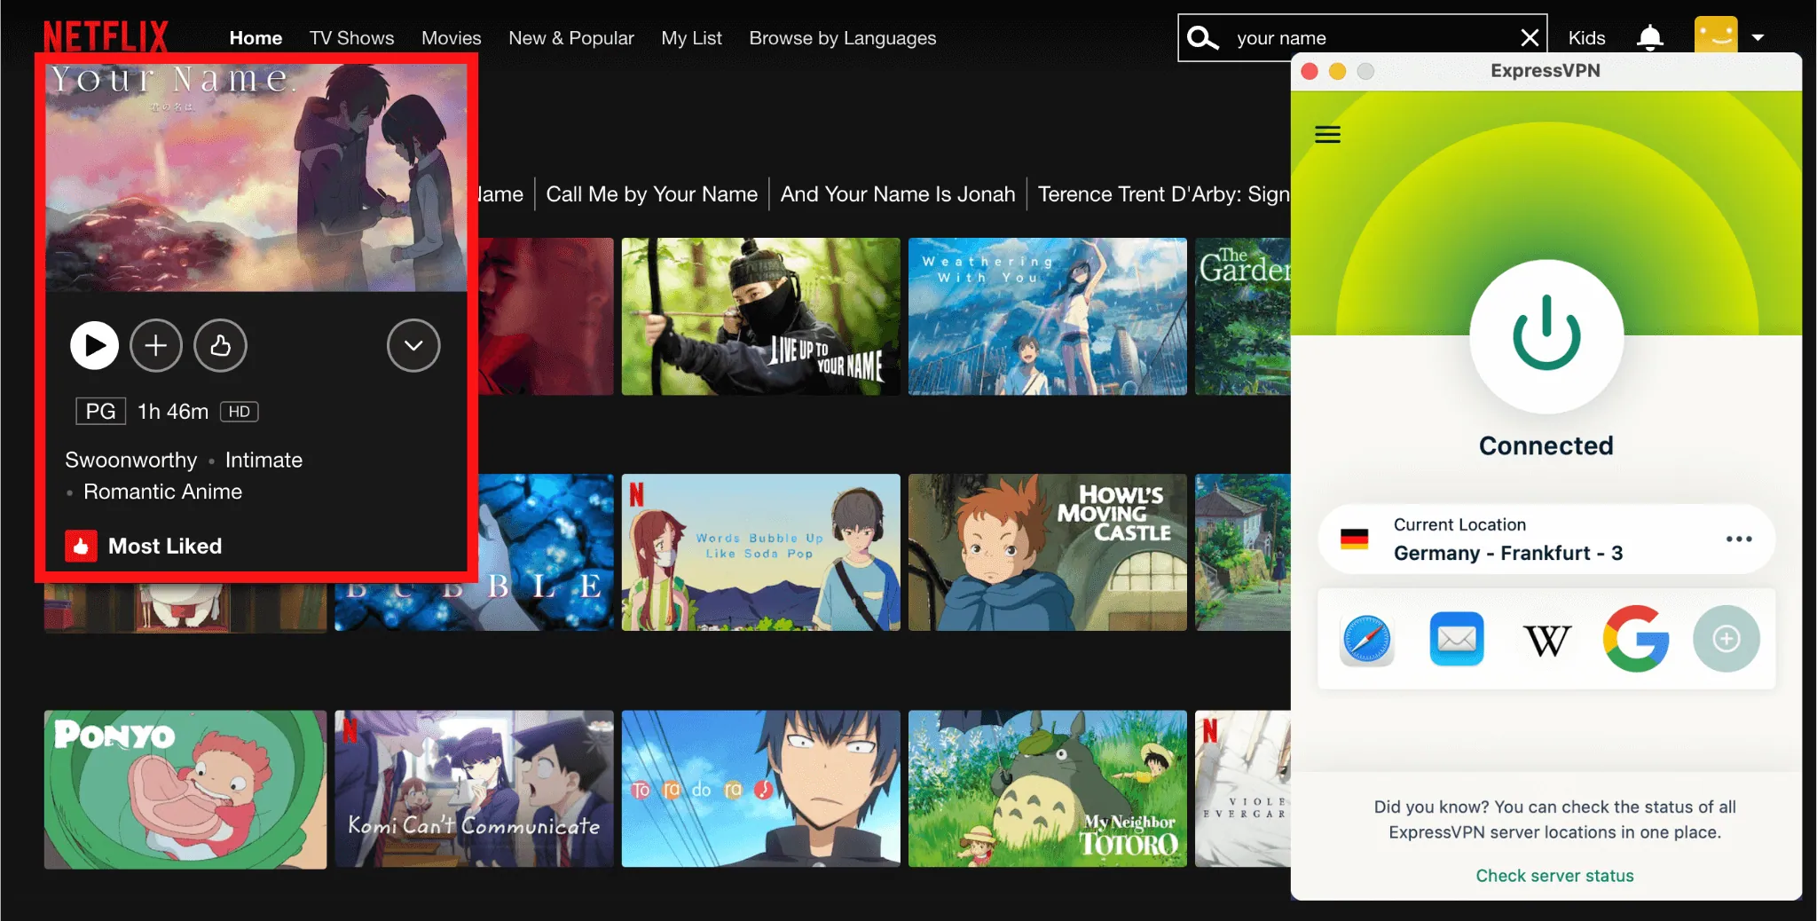This screenshot has width=1817, height=921.
Task: Open location options three-dots menu
Action: pyautogui.click(x=1739, y=539)
